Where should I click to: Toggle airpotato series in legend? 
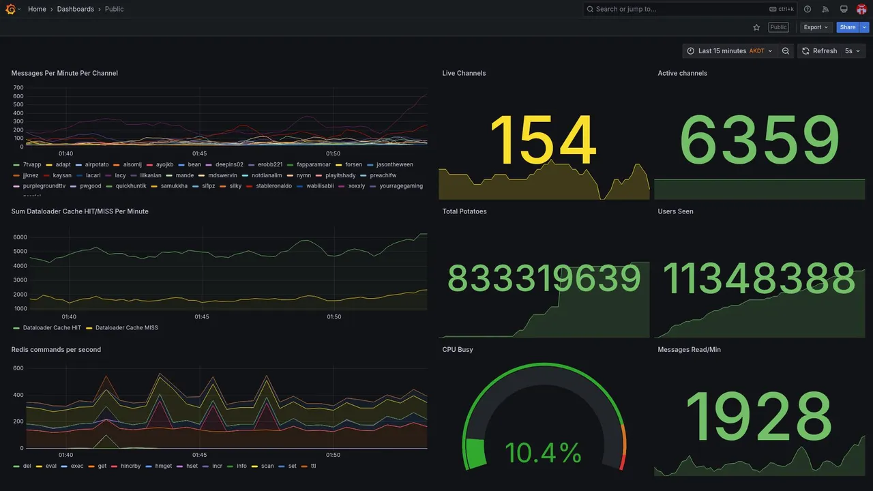(x=97, y=164)
